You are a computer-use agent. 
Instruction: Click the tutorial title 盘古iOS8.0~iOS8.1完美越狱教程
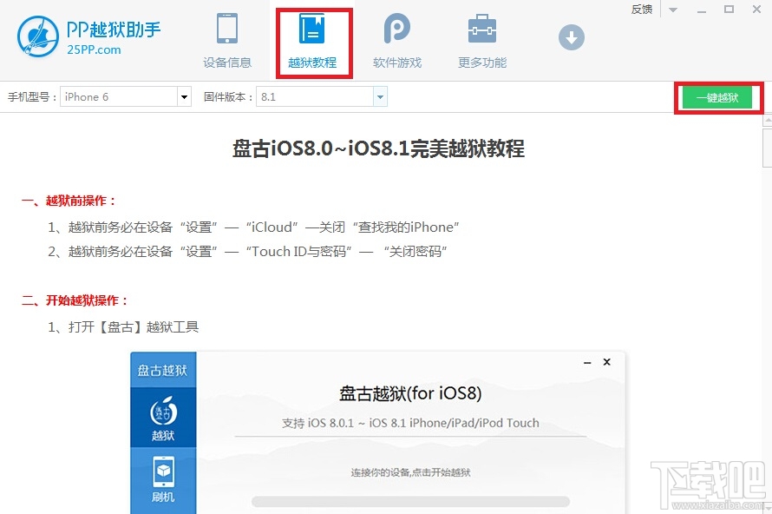(x=378, y=148)
